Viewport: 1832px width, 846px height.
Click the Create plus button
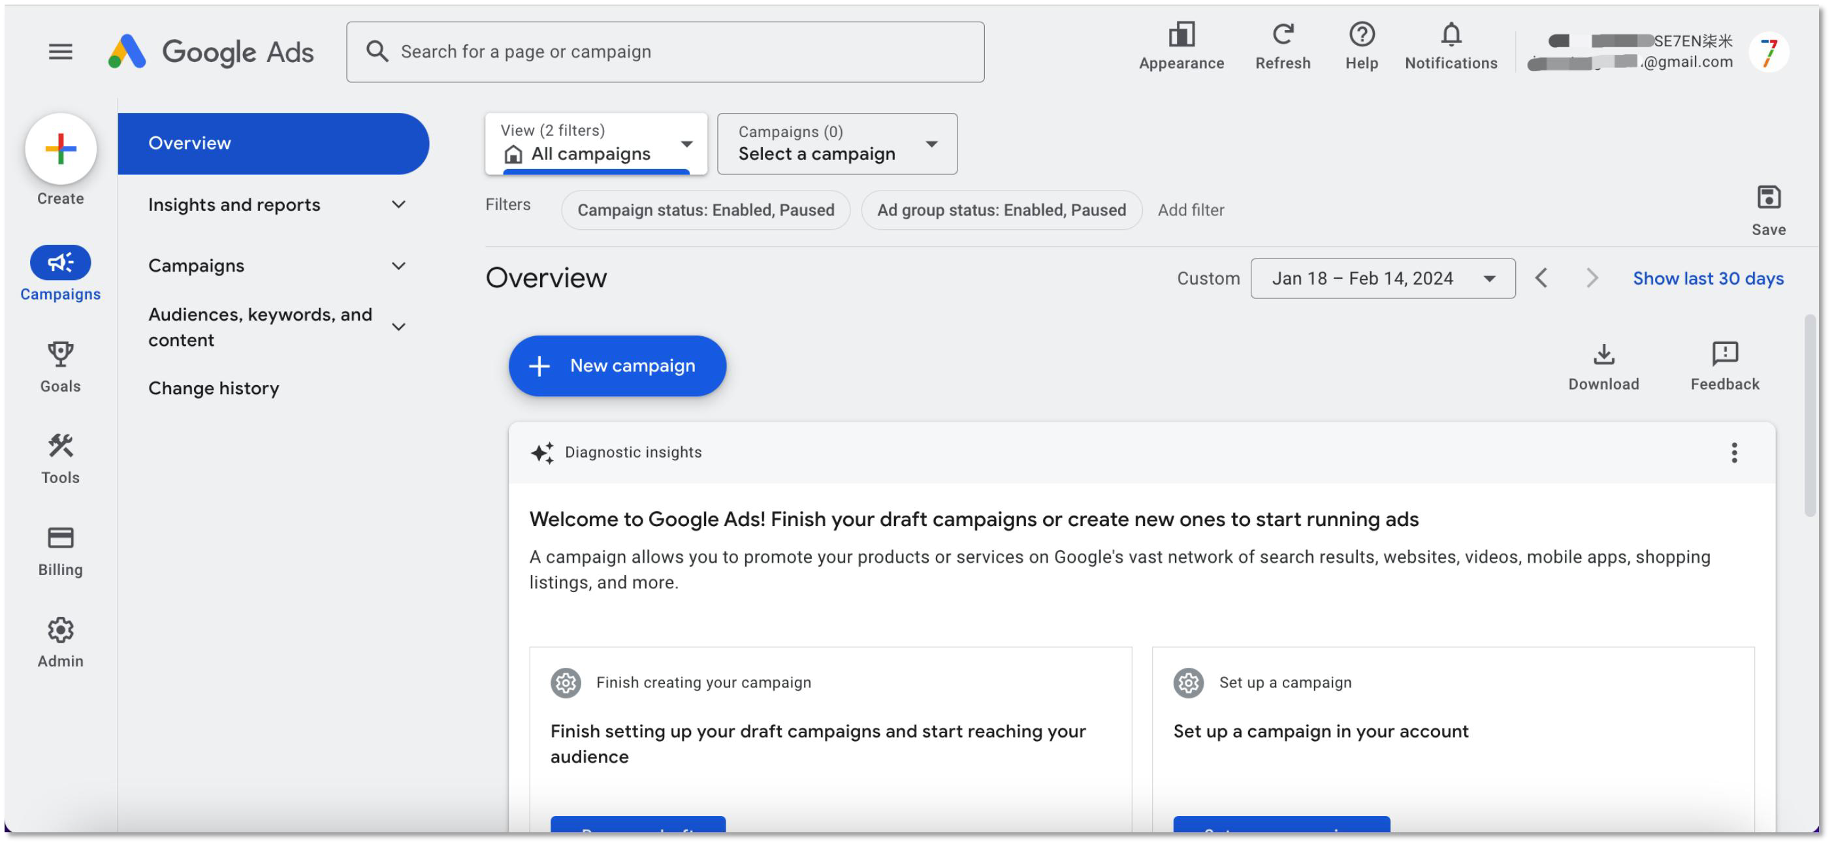point(61,149)
